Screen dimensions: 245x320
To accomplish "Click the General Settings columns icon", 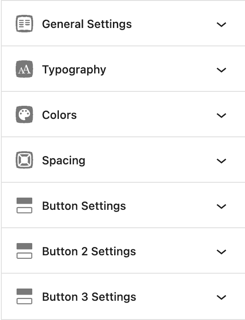I will tap(24, 24).
